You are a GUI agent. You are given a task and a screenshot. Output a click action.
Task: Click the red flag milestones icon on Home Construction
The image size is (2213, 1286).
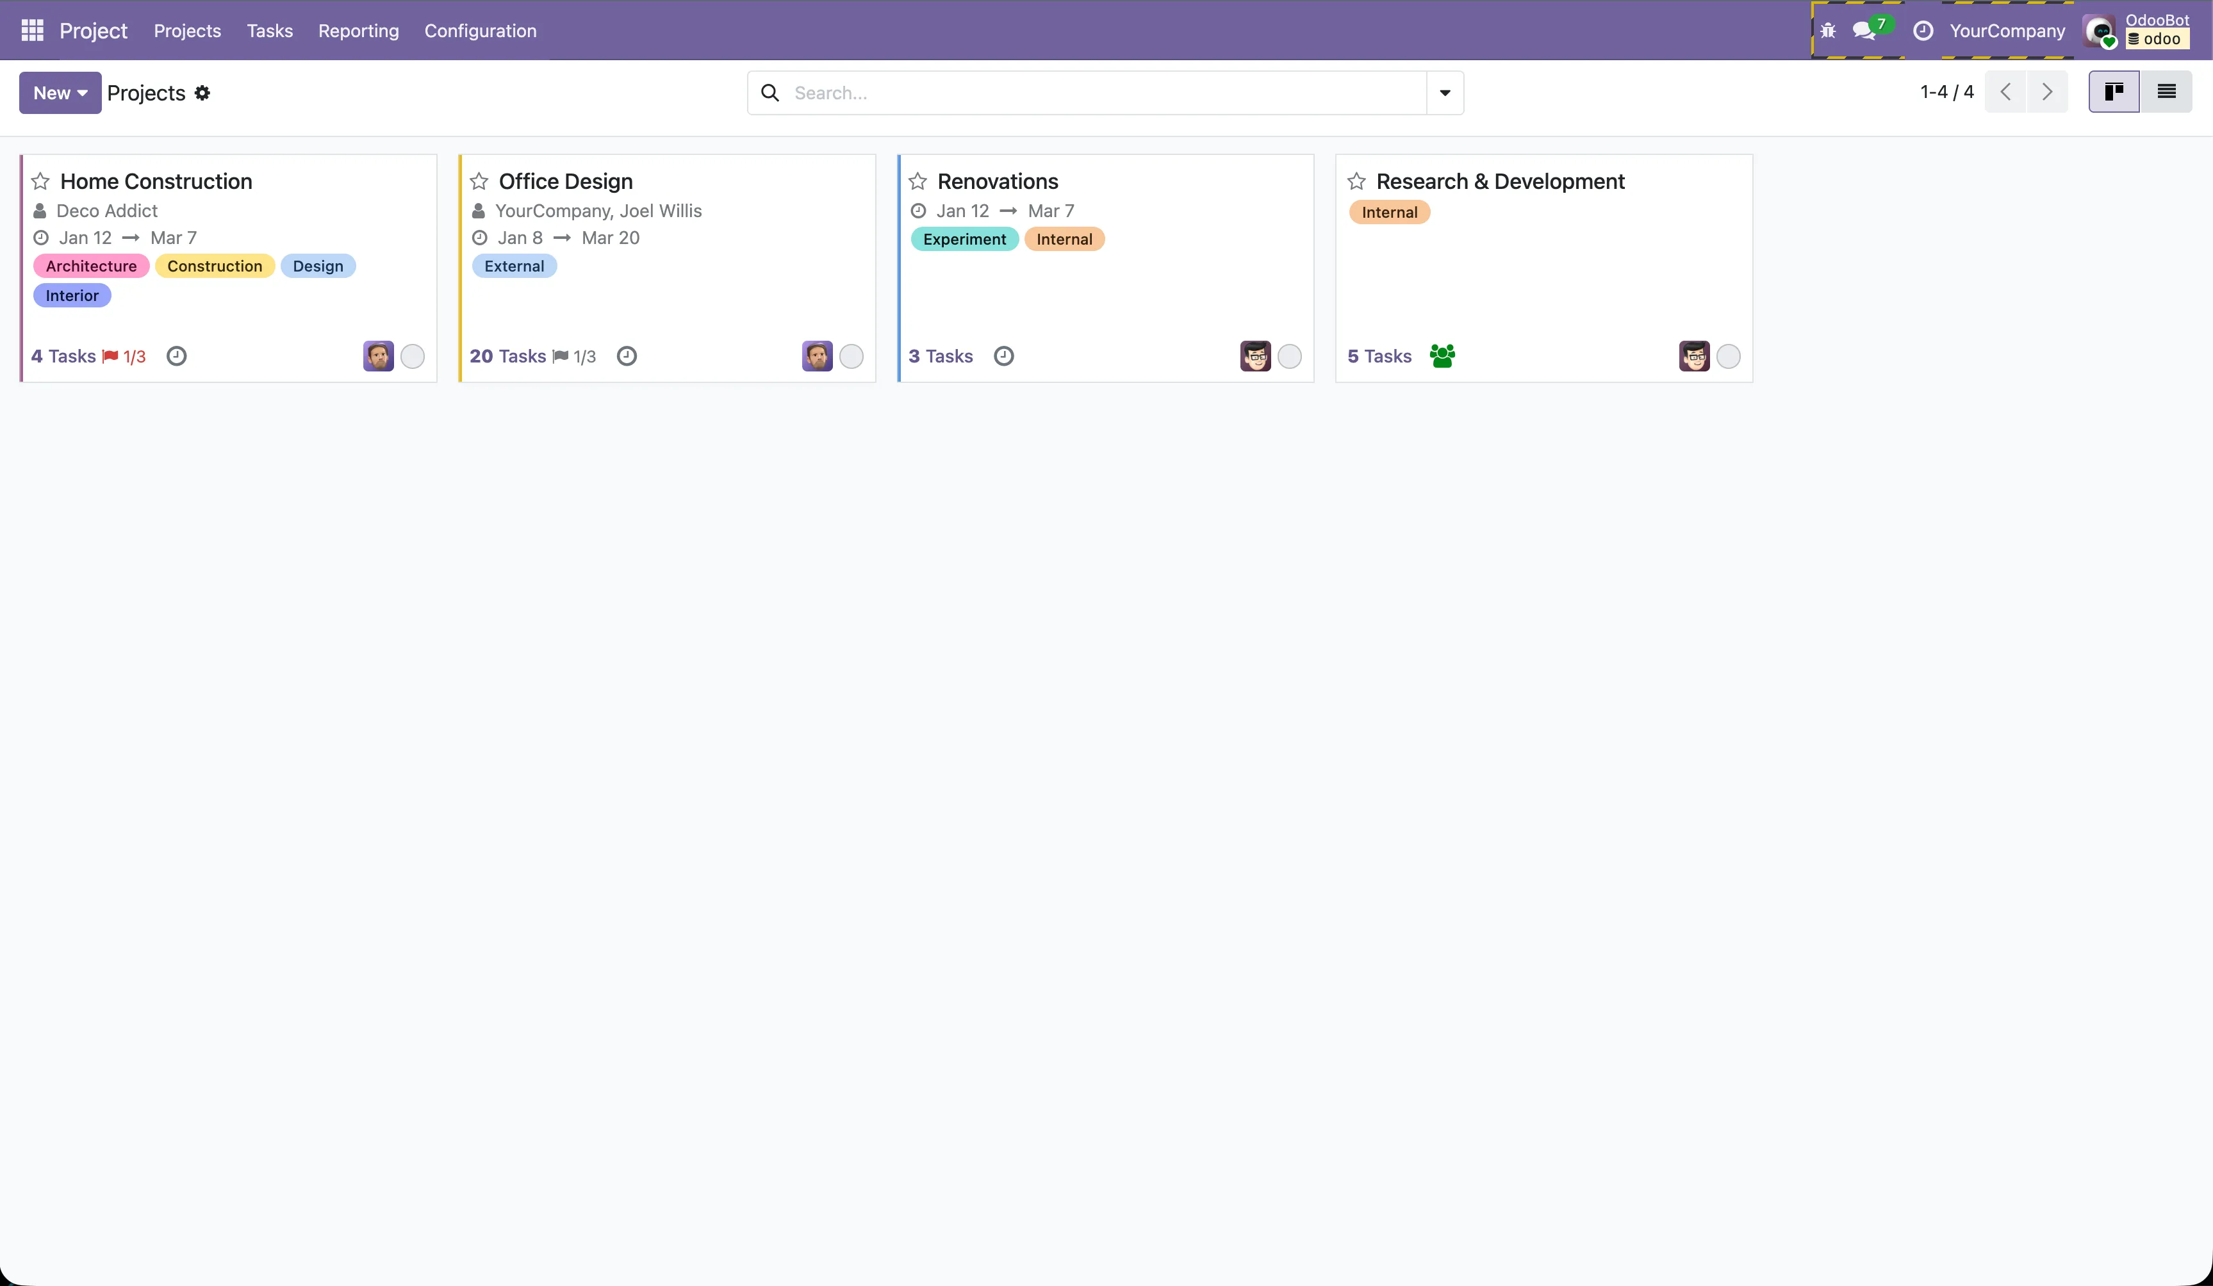111,355
